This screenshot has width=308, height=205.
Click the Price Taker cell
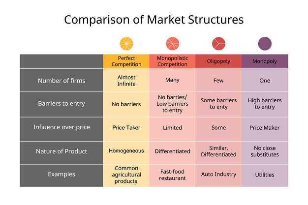pyautogui.click(x=126, y=128)
